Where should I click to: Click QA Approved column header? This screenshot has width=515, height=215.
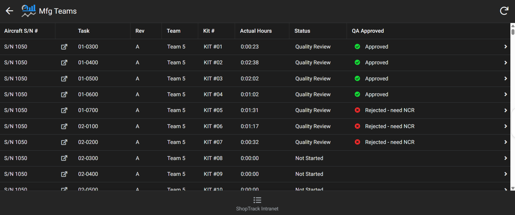pyautogui.click(x=368, y=31)
